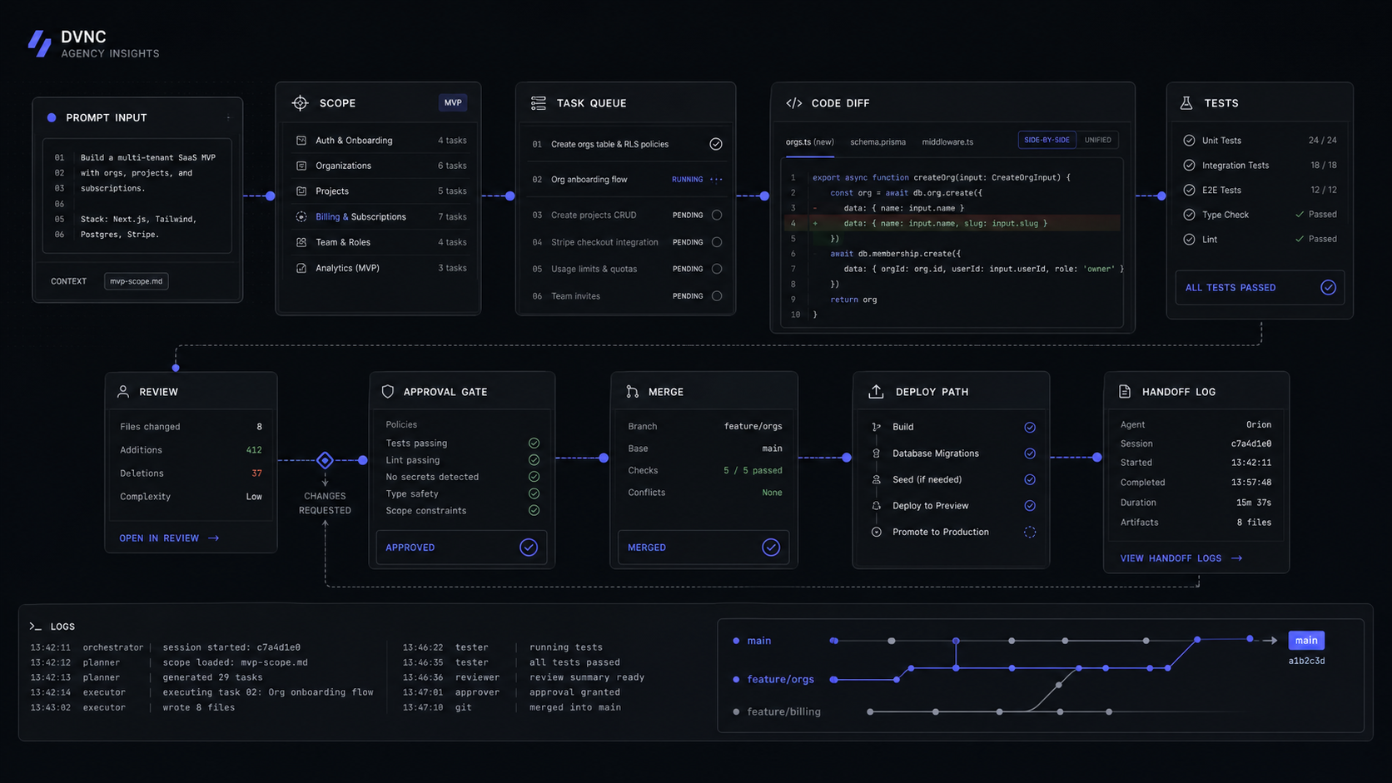Toggle Promote to Production status circle
This screenshot has height=783, width=1392.
click(x=1030, y=532)
